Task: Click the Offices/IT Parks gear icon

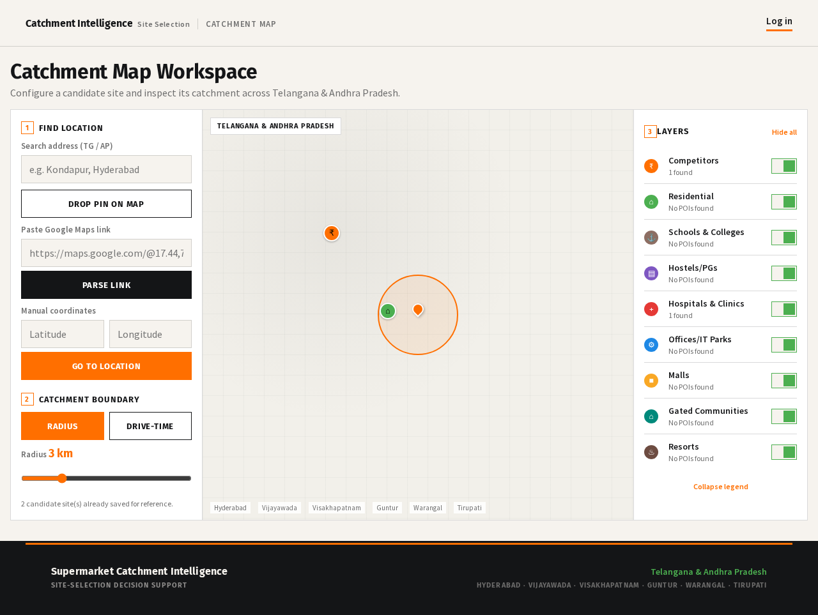Action: coord(651,345)
